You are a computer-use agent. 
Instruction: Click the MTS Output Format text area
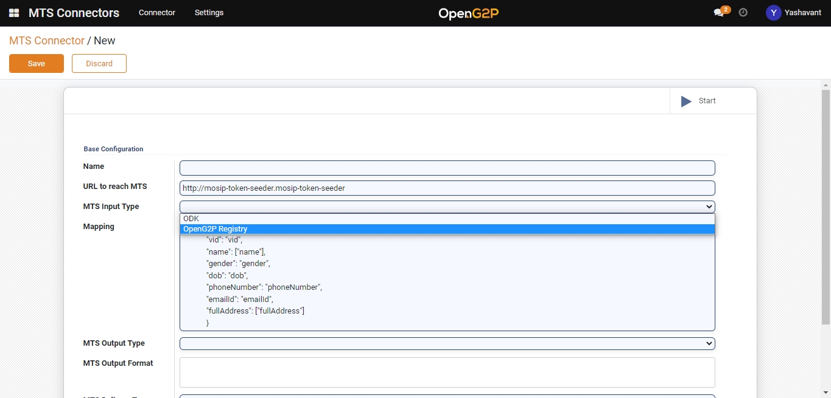[x=447, y=372]
